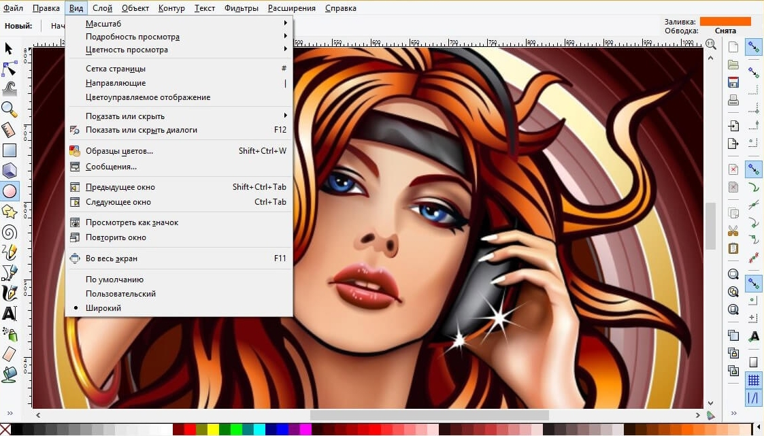764x436 pixels.
Task: Open Образцы цветов swatches dialog
Action: pyautogui.click(x=179, y=151)
